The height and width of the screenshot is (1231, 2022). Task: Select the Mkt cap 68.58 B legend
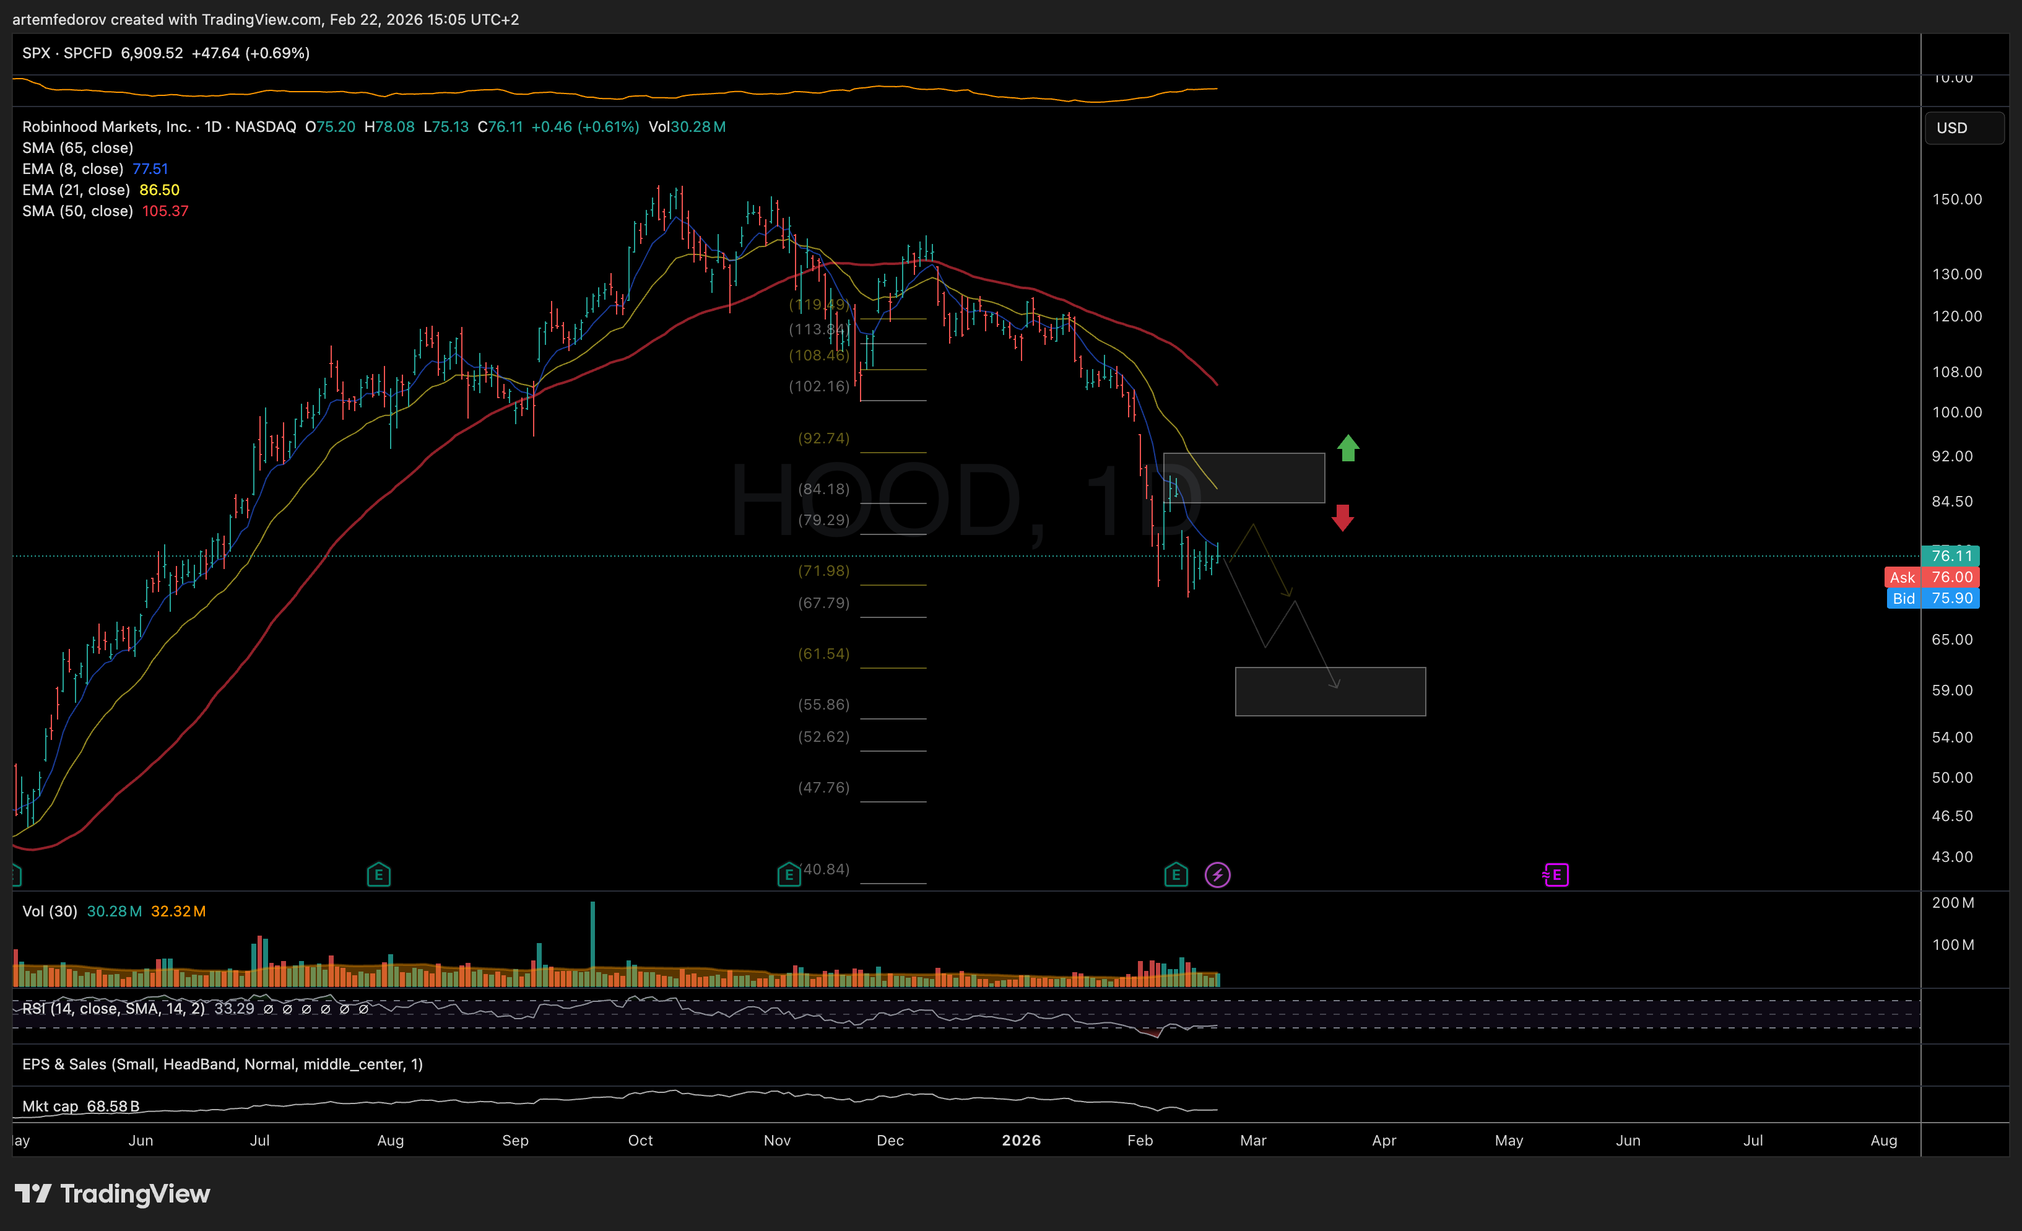click(80, 1107)
